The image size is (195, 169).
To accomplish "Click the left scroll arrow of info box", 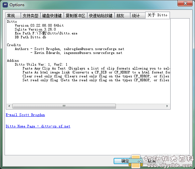I will point(9,106).
